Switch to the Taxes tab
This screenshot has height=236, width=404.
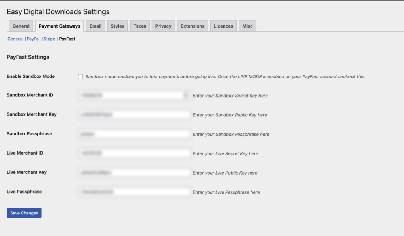(139, 26)
